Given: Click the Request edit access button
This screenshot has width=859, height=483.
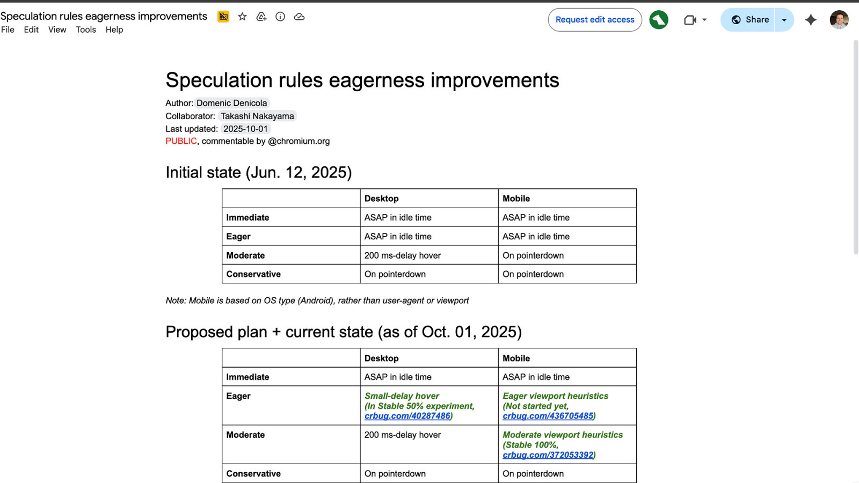Looking at the screenshot, I should [595, 20].
